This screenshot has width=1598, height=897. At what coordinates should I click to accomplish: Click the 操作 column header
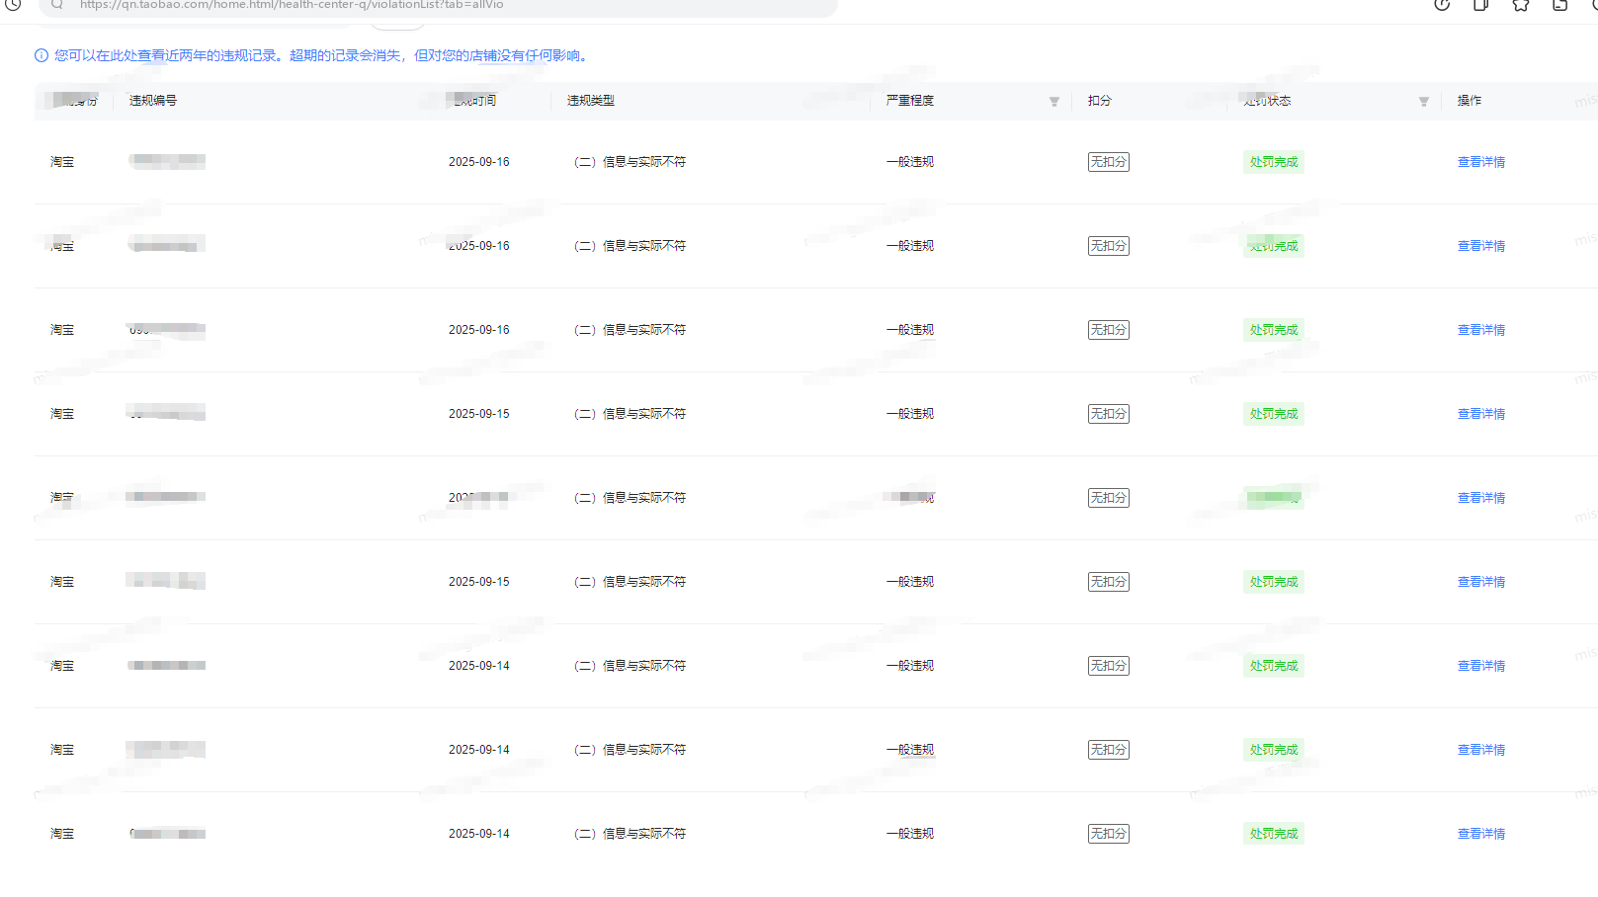1470,101
